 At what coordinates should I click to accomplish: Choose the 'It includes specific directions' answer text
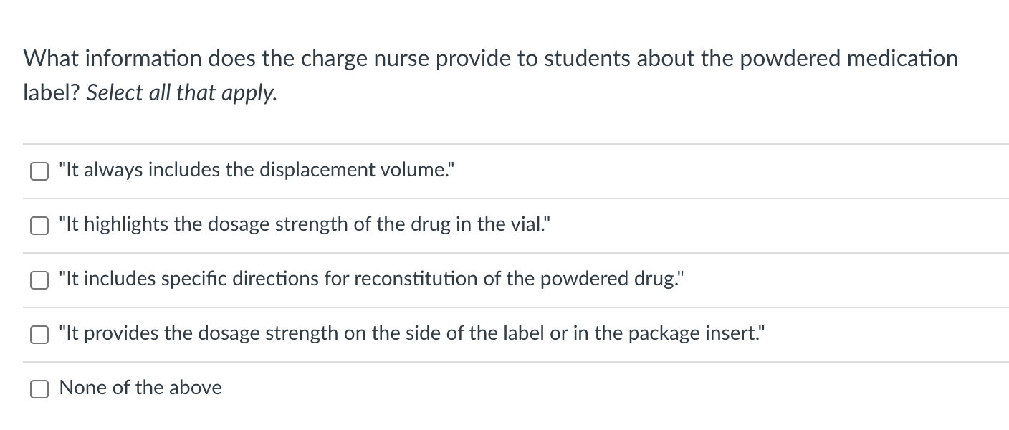371,279
